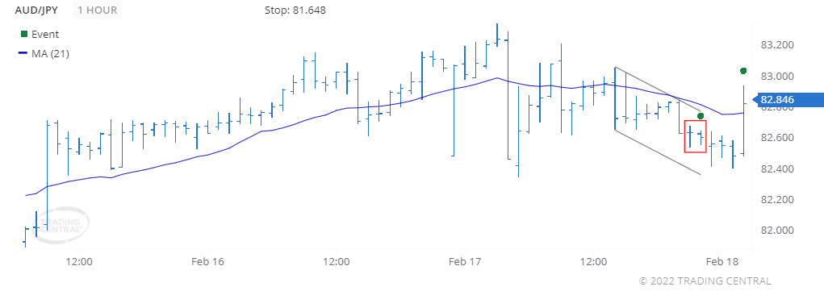This screenshot has height=291, width=824.
Task: Select the Feb 17 date label
Action: [465, 261]
